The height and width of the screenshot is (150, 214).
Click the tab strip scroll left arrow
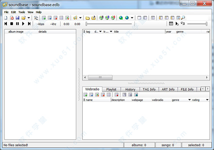[x=203, y=89]
